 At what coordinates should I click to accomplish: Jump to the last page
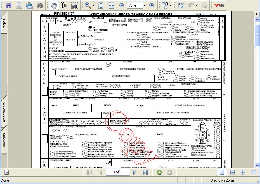[x=145, y=172]
